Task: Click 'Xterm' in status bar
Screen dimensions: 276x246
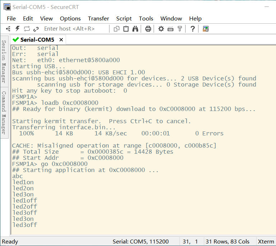Action: 266,241
